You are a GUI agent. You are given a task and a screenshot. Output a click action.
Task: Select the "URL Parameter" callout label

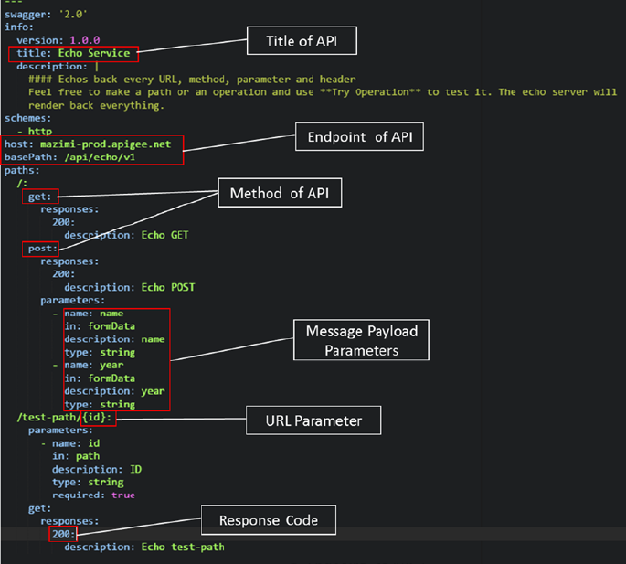[x=312, y=421]
